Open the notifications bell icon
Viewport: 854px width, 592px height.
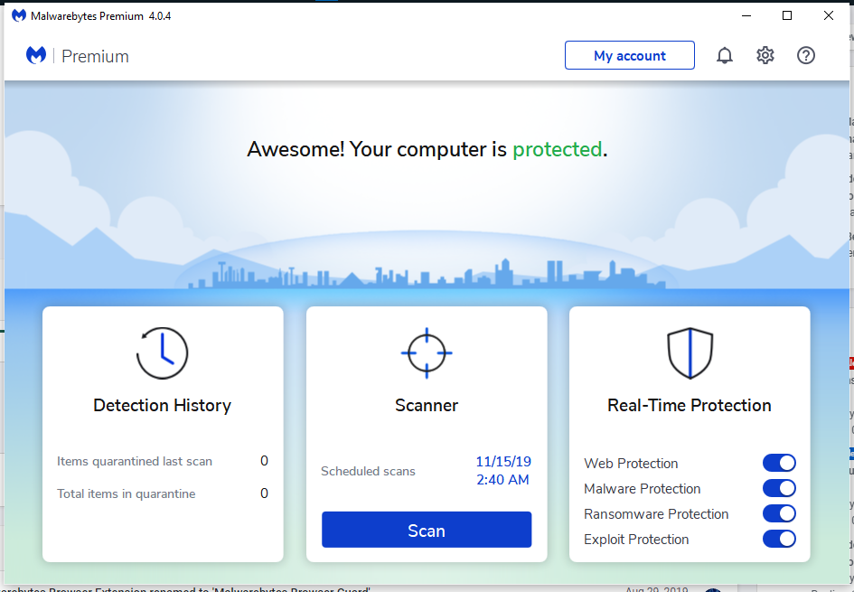tap(725, 55)
